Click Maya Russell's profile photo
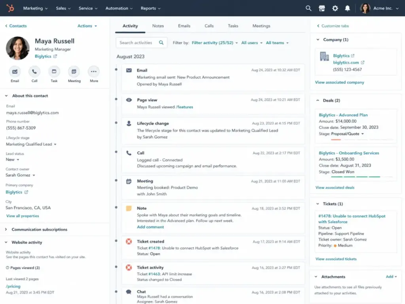 tap(17, 48)
